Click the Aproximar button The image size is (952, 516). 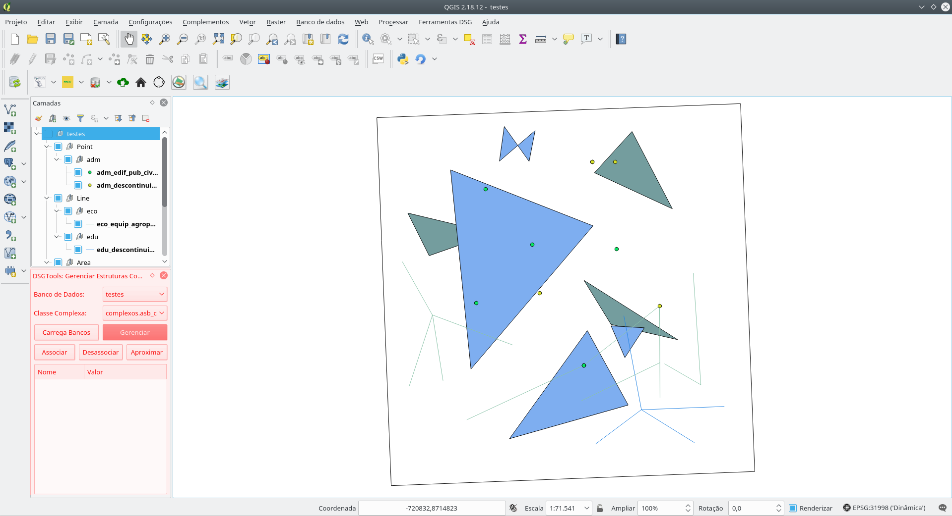(x=147, y=352)
